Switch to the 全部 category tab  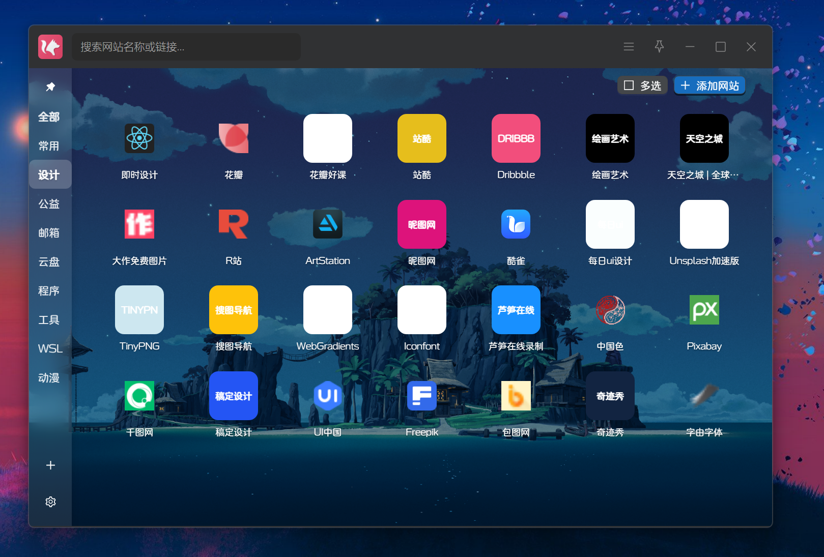[49, 117]
